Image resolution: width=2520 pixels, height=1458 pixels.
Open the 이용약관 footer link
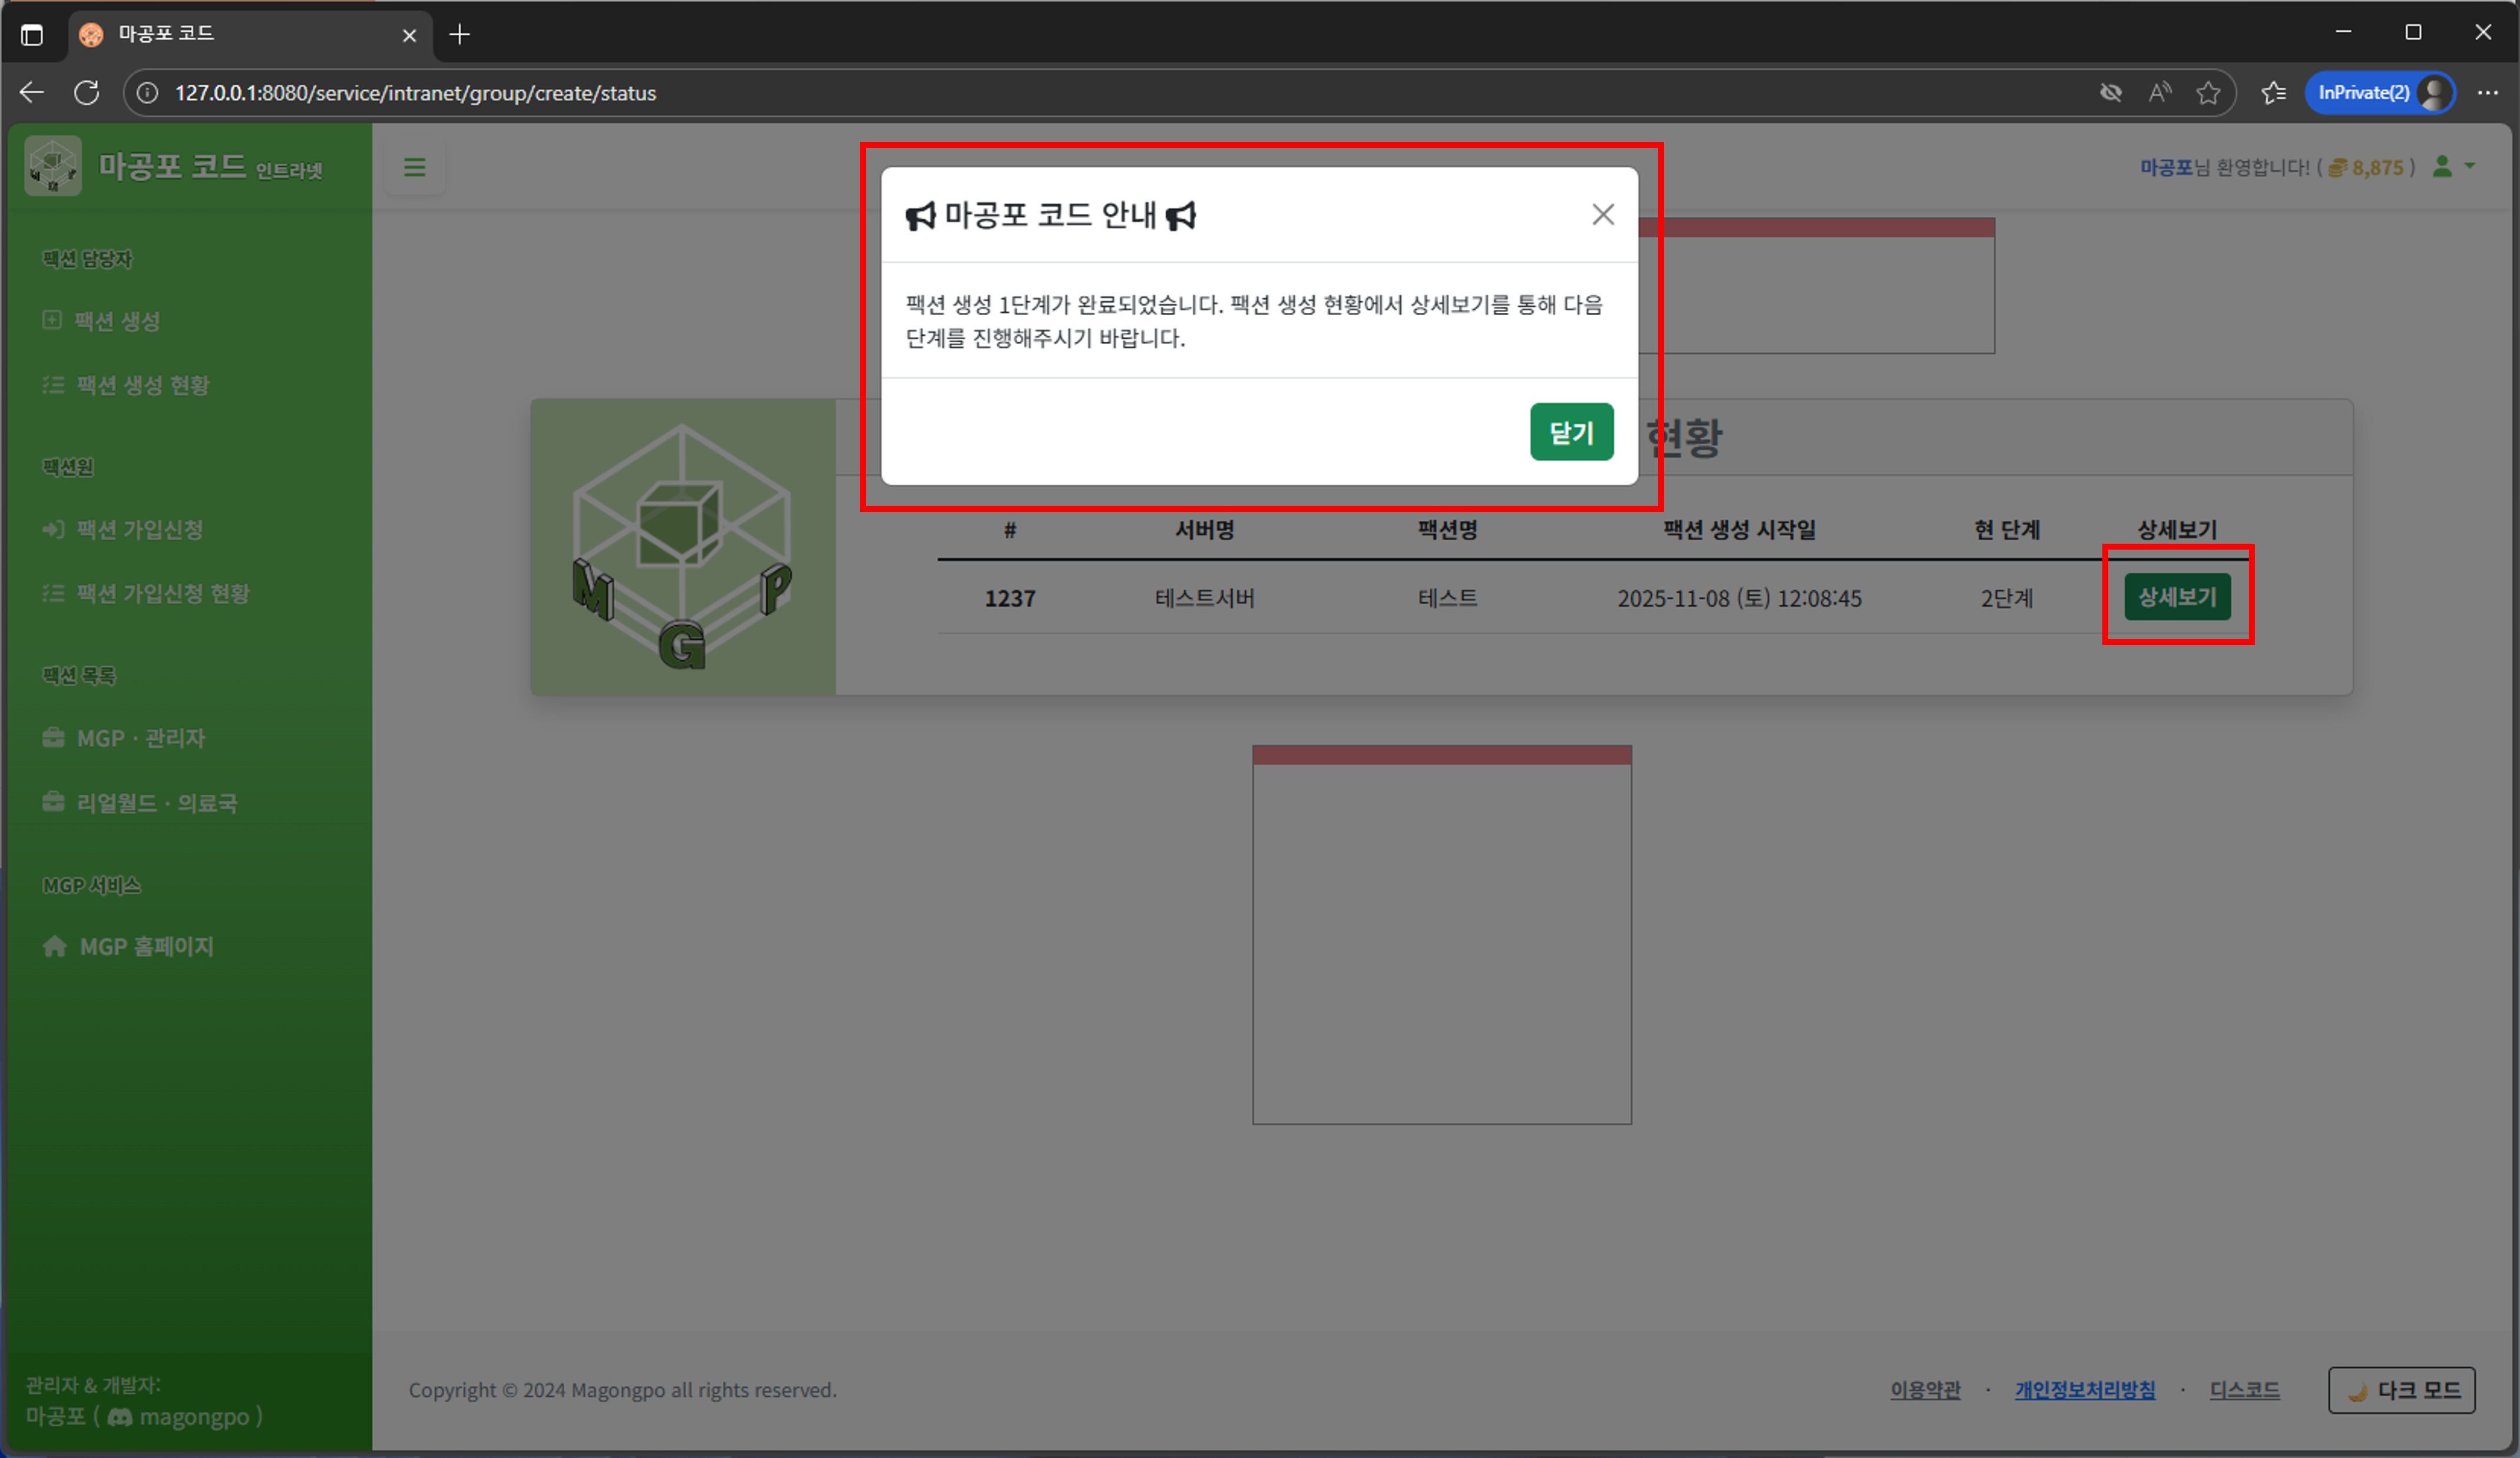tap(1924, 1390)
